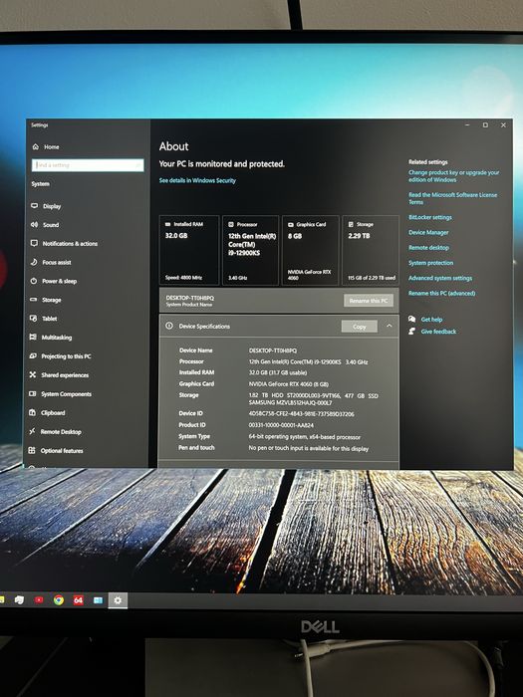Click the Clipboard icon
The width and height of the screenshot is (523, 697).
click(x=32, y=412)
